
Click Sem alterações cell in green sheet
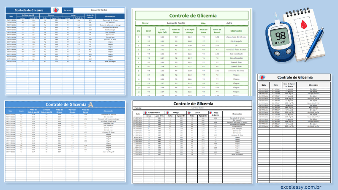click(x=236, y=58)
